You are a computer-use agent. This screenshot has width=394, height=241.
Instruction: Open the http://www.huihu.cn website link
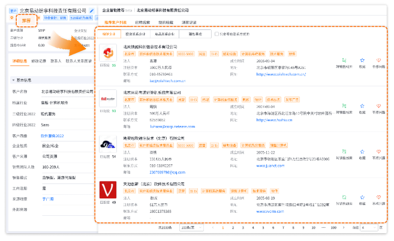(x=274, y=120)
